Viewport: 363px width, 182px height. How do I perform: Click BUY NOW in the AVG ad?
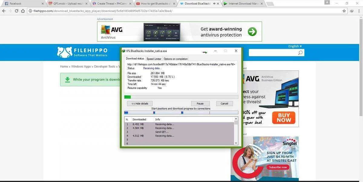[283, 118]
